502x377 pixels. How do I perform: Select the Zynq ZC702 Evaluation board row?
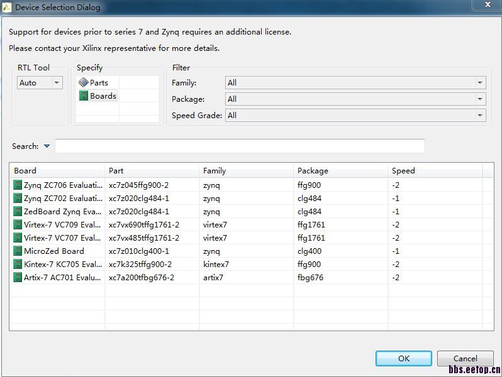[252, 199]
